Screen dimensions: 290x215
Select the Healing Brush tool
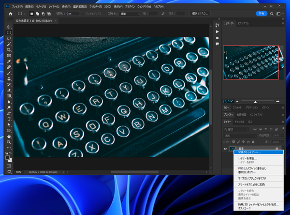(x=9, y=67)
